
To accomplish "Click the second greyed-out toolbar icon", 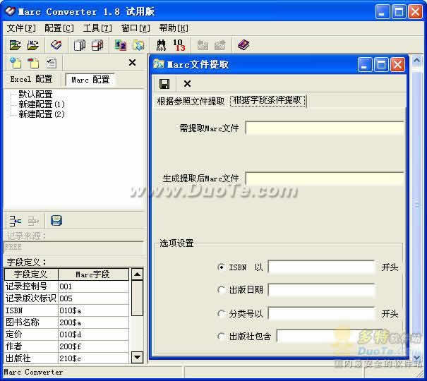I will coord(220,45).
